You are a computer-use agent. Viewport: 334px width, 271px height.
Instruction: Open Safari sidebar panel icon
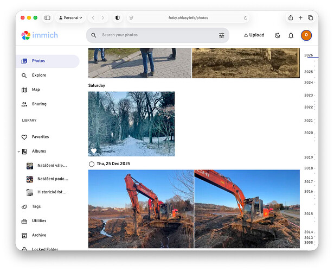[x=47, y=18]
